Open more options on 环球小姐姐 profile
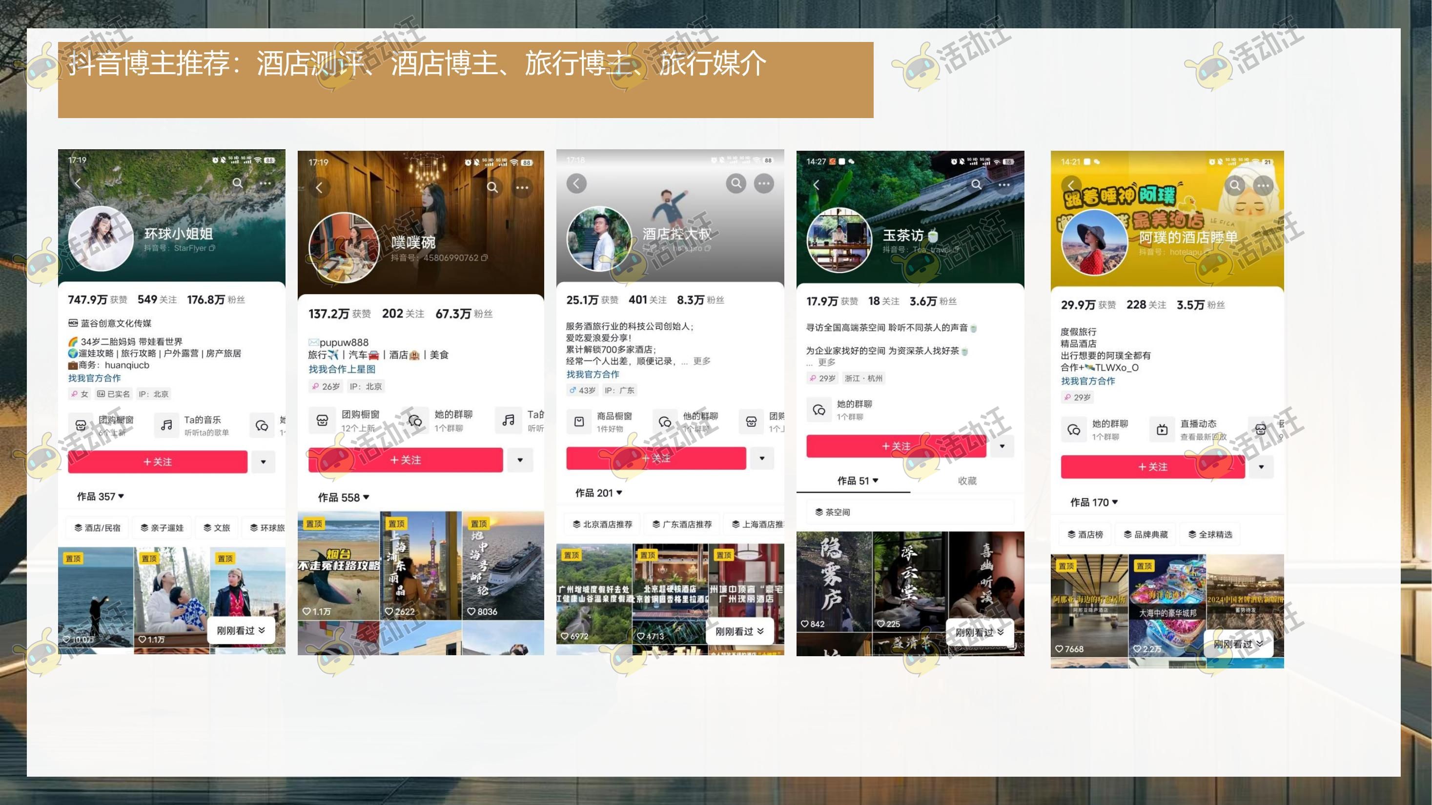 265,183
